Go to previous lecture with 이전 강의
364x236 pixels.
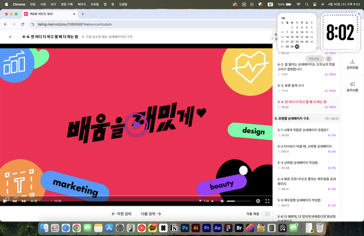(121, 214)
